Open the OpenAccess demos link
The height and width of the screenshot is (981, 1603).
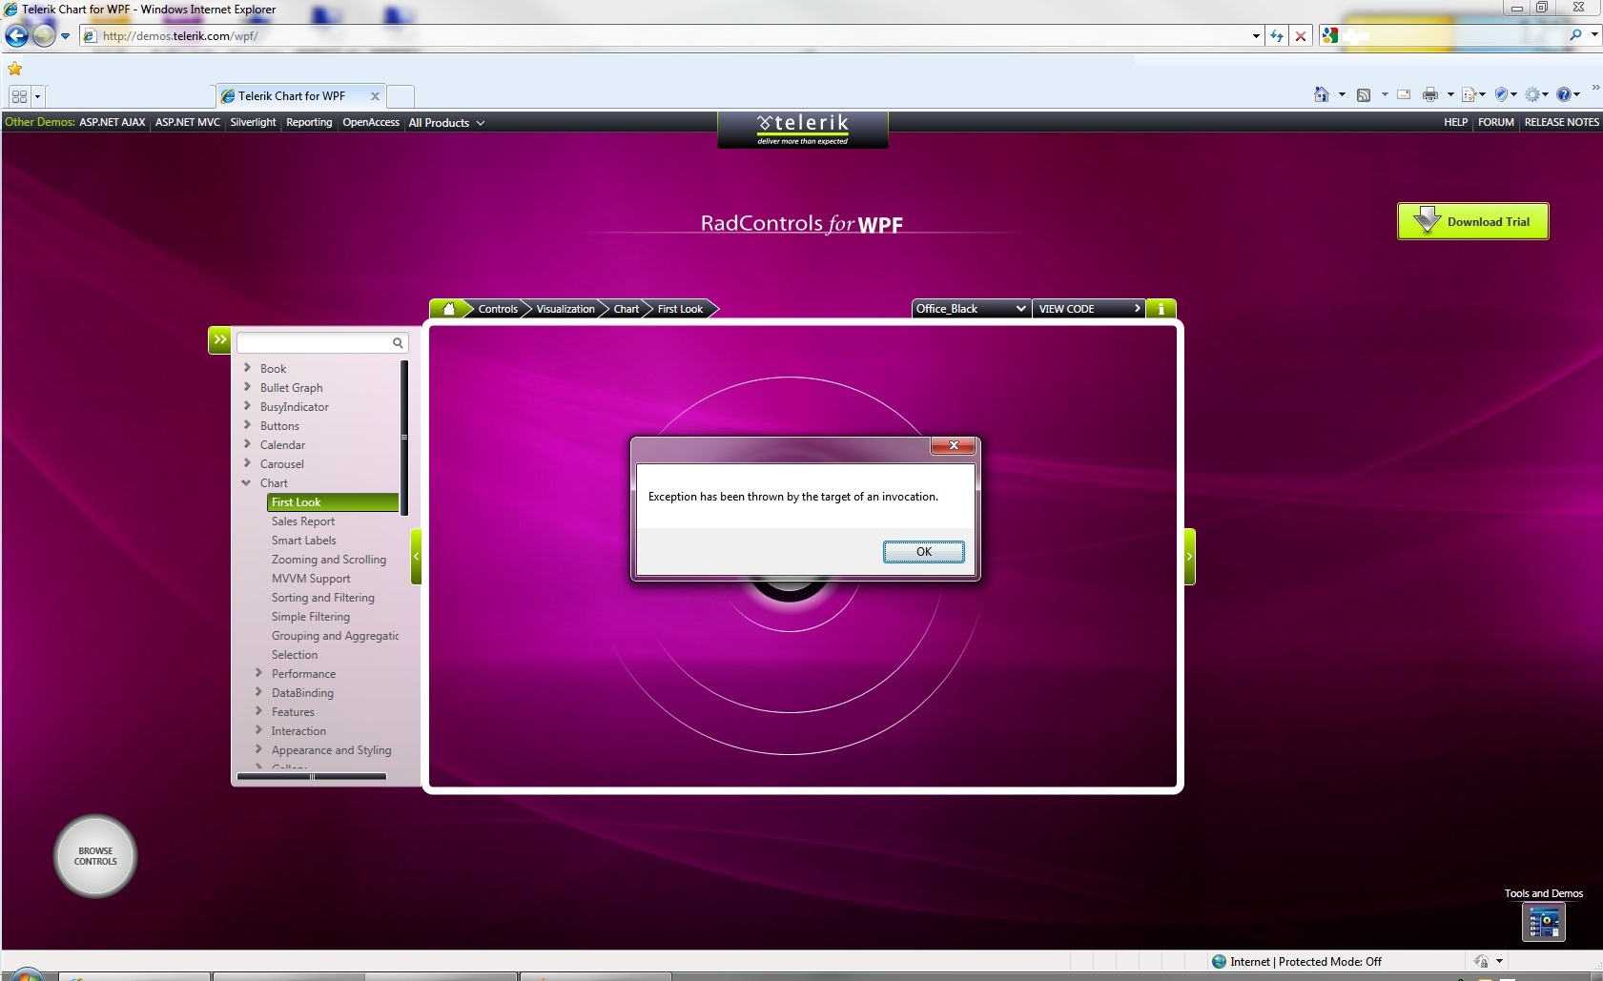coord(371,122)
